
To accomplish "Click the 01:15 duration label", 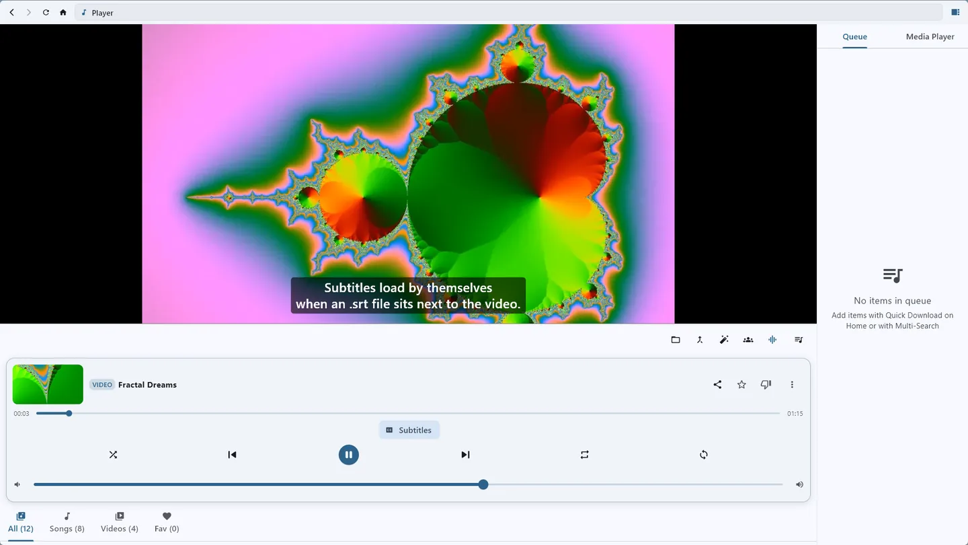I will tap(795, 414).
